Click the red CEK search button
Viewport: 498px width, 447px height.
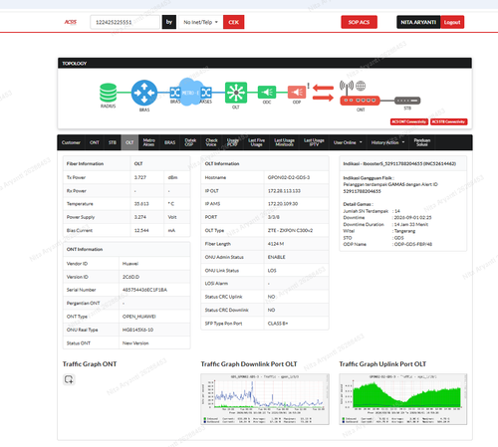[233, 22]
